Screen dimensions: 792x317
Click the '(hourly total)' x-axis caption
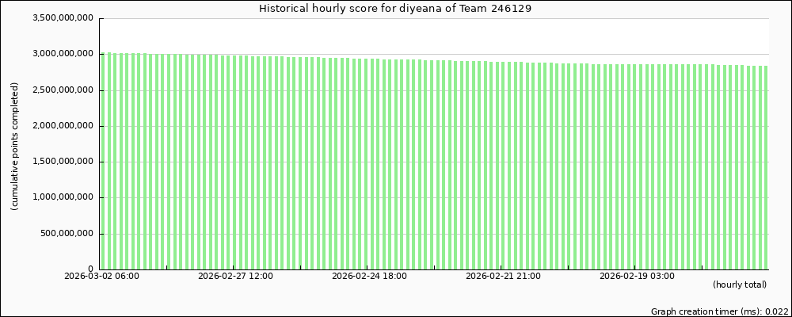tap(739, 285)
